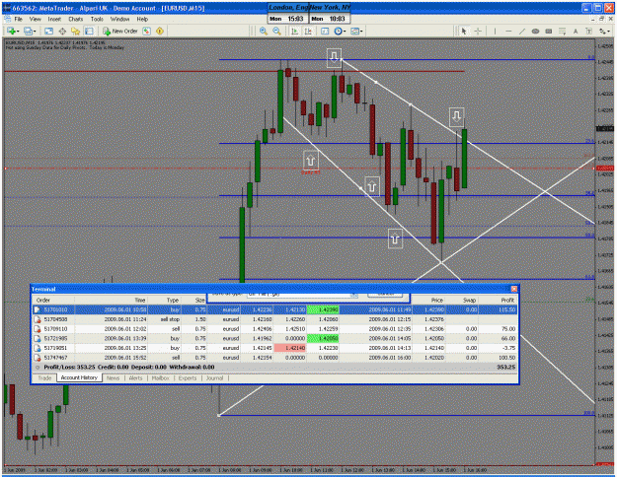Expand the Templates dropdown arrow
Image resolution: width=617 pixels, height=477 pixels.
click(361, 32)
